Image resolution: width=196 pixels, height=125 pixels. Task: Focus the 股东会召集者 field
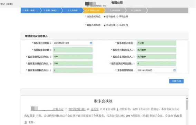click(156, 50)
